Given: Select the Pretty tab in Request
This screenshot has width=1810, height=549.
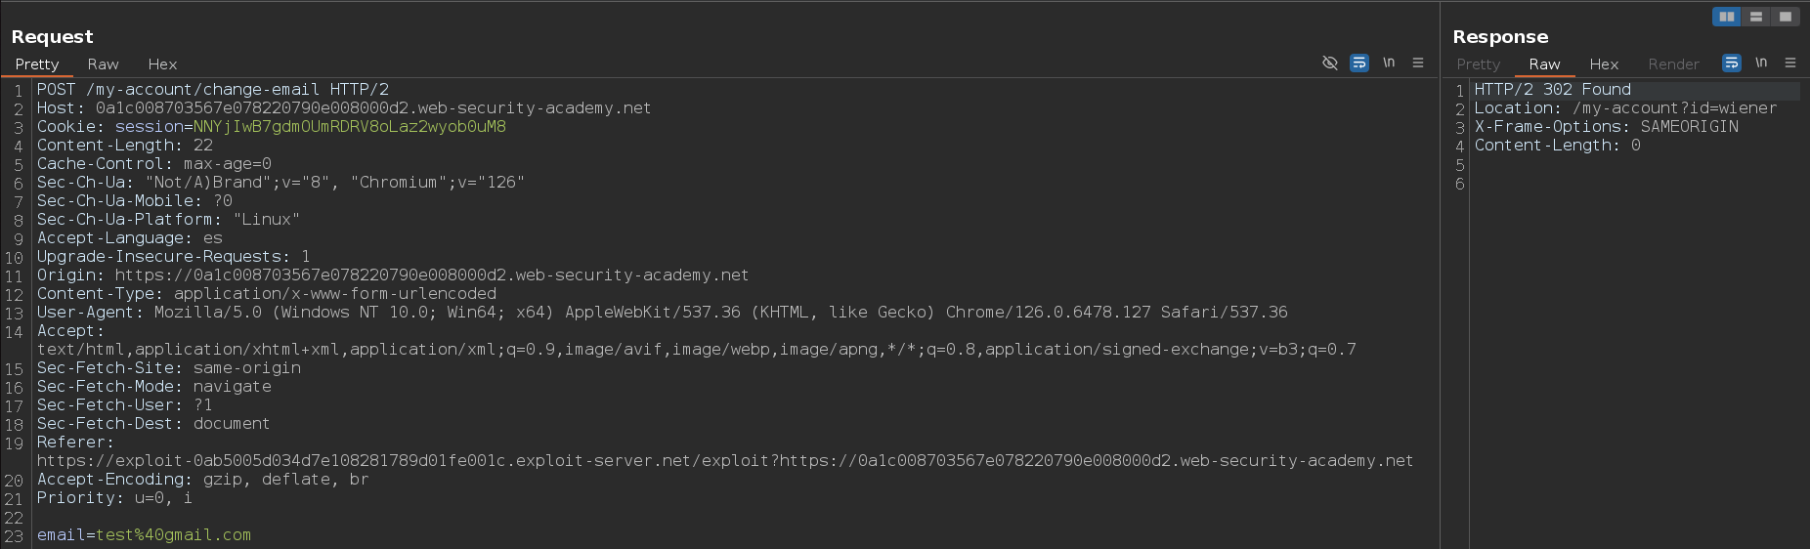Looking at the screenshot, I should tap(37, 64).
